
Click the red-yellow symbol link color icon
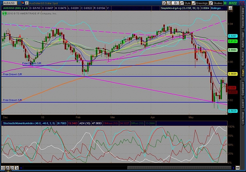[23, 3]
